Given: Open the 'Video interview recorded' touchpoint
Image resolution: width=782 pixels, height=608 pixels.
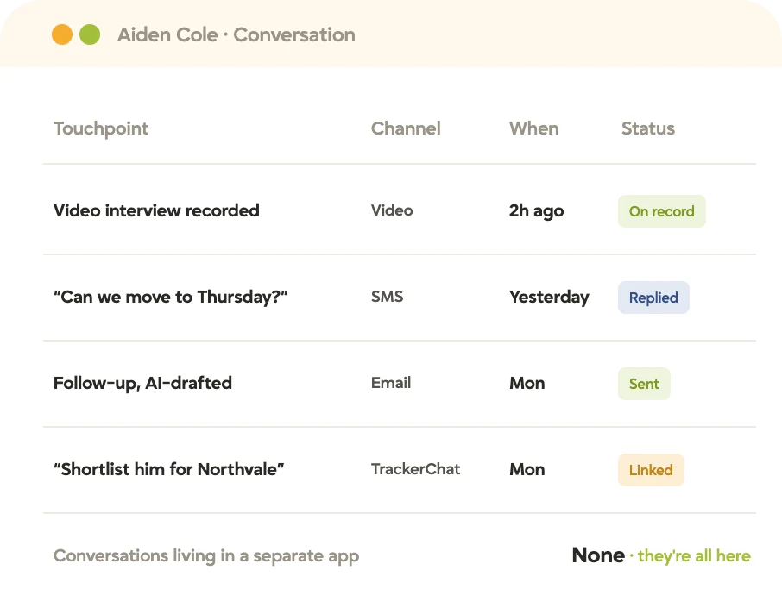Looking at the screenshot, I should pyautogui.click(x=156, y=210).
